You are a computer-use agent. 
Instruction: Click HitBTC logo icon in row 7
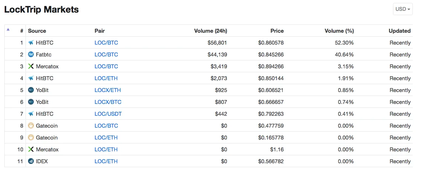31,114
